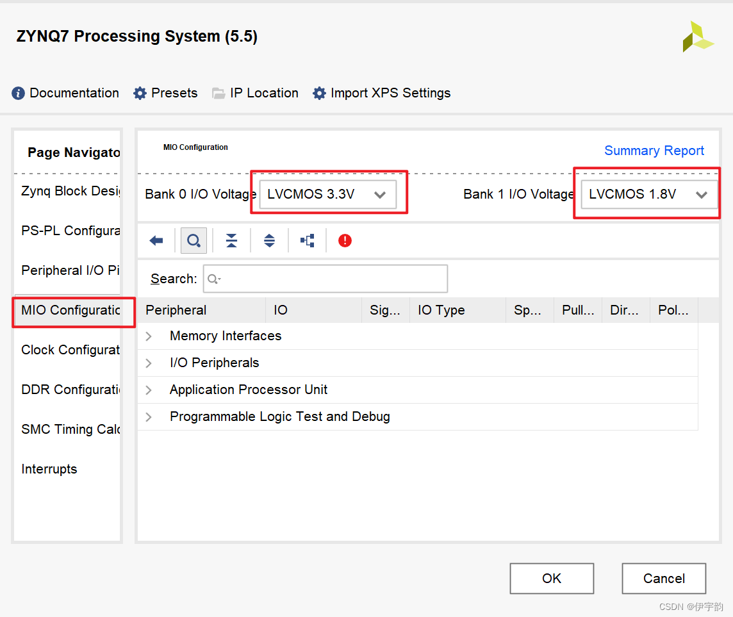This screenshot has height=617, width=733.
Task: Click the Sp... column header
Action: 530,310
